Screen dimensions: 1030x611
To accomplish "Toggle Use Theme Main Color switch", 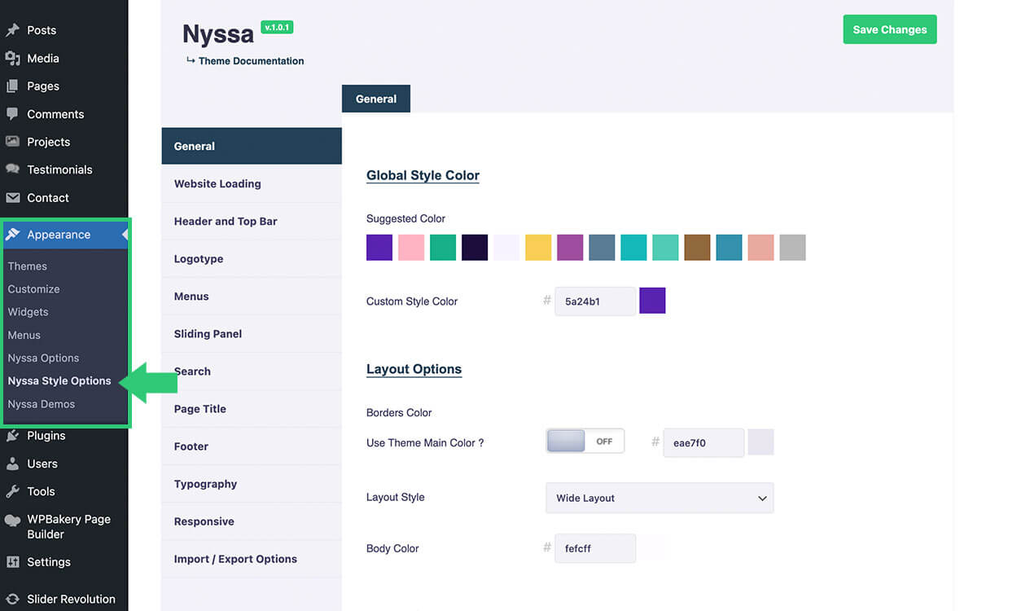I will point(585,441).
